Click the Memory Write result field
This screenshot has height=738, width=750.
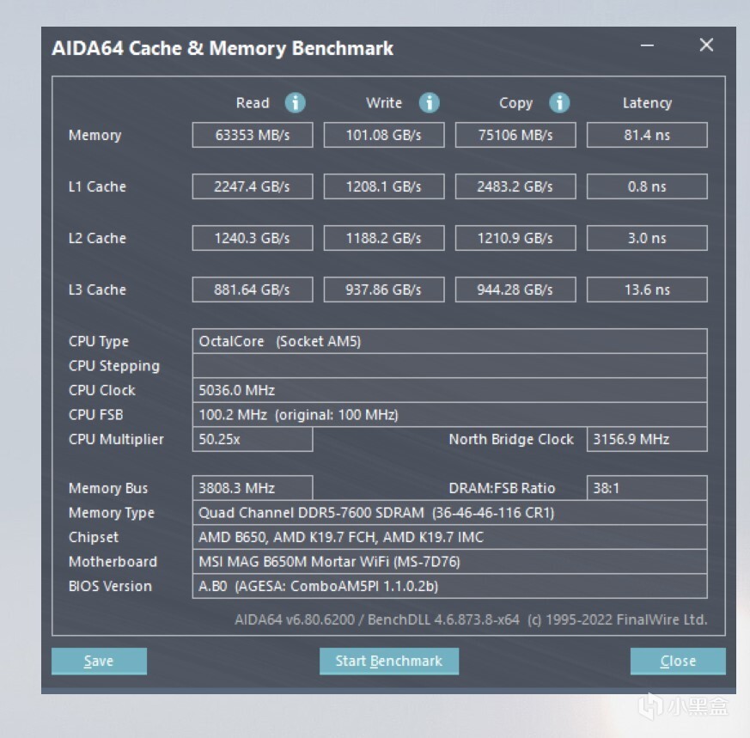click(383, 135)
